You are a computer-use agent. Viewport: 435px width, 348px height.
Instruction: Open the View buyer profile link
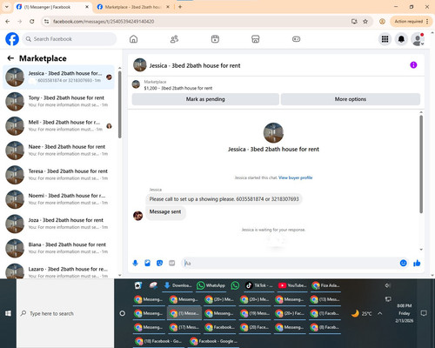(296, 177)
